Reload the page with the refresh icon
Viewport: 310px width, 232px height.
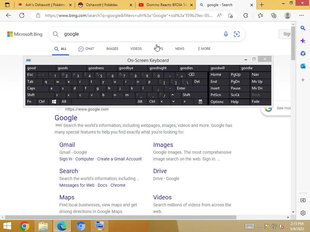click(22, 15)
